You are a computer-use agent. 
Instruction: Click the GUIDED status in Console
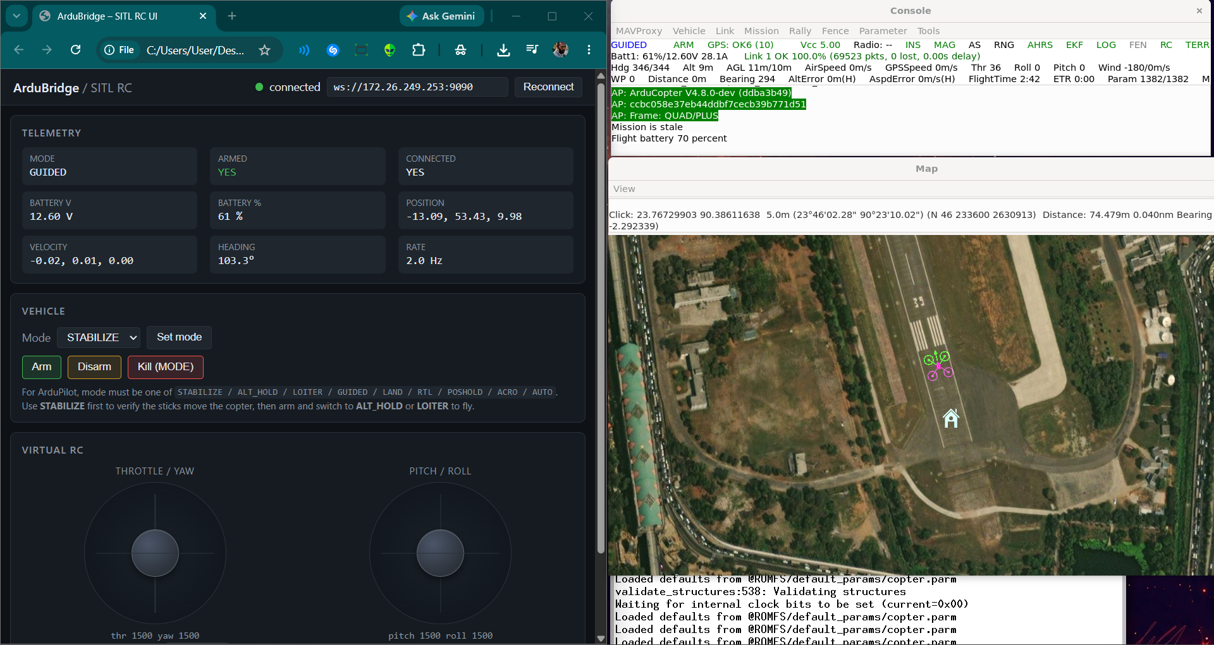pos(628,45)
